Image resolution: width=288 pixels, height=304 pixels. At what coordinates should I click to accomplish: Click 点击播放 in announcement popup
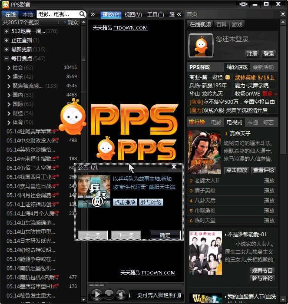[125, 202]
